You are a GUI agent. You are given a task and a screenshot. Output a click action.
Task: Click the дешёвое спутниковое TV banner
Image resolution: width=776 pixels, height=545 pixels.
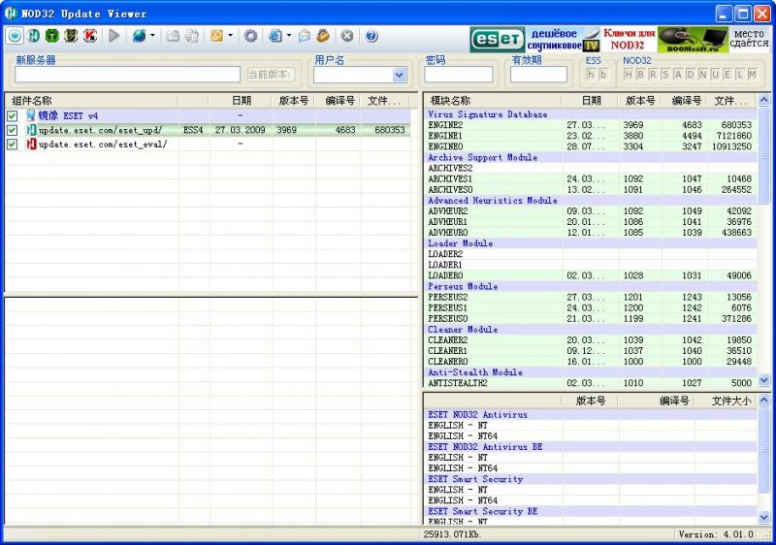(563, 40)
